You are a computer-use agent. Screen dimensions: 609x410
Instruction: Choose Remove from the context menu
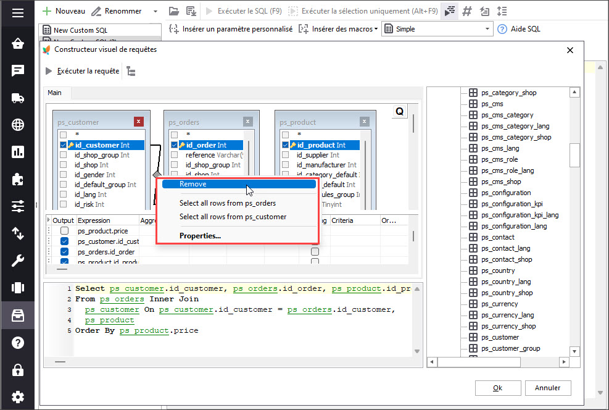tap(239, 184)
